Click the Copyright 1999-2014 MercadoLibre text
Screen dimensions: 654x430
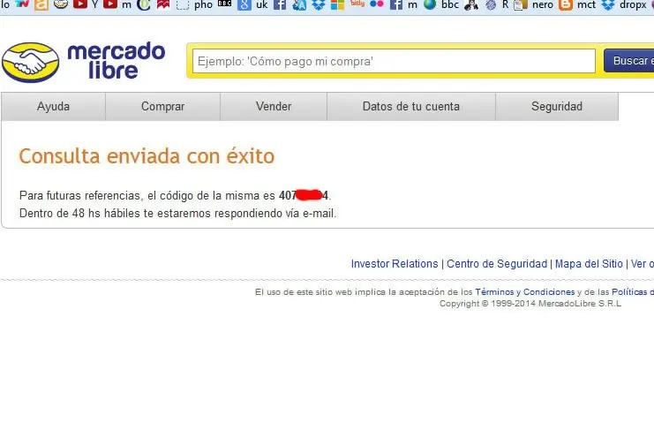click(530, 304)
